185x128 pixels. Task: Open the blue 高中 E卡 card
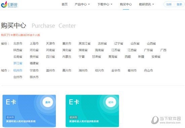29,111
